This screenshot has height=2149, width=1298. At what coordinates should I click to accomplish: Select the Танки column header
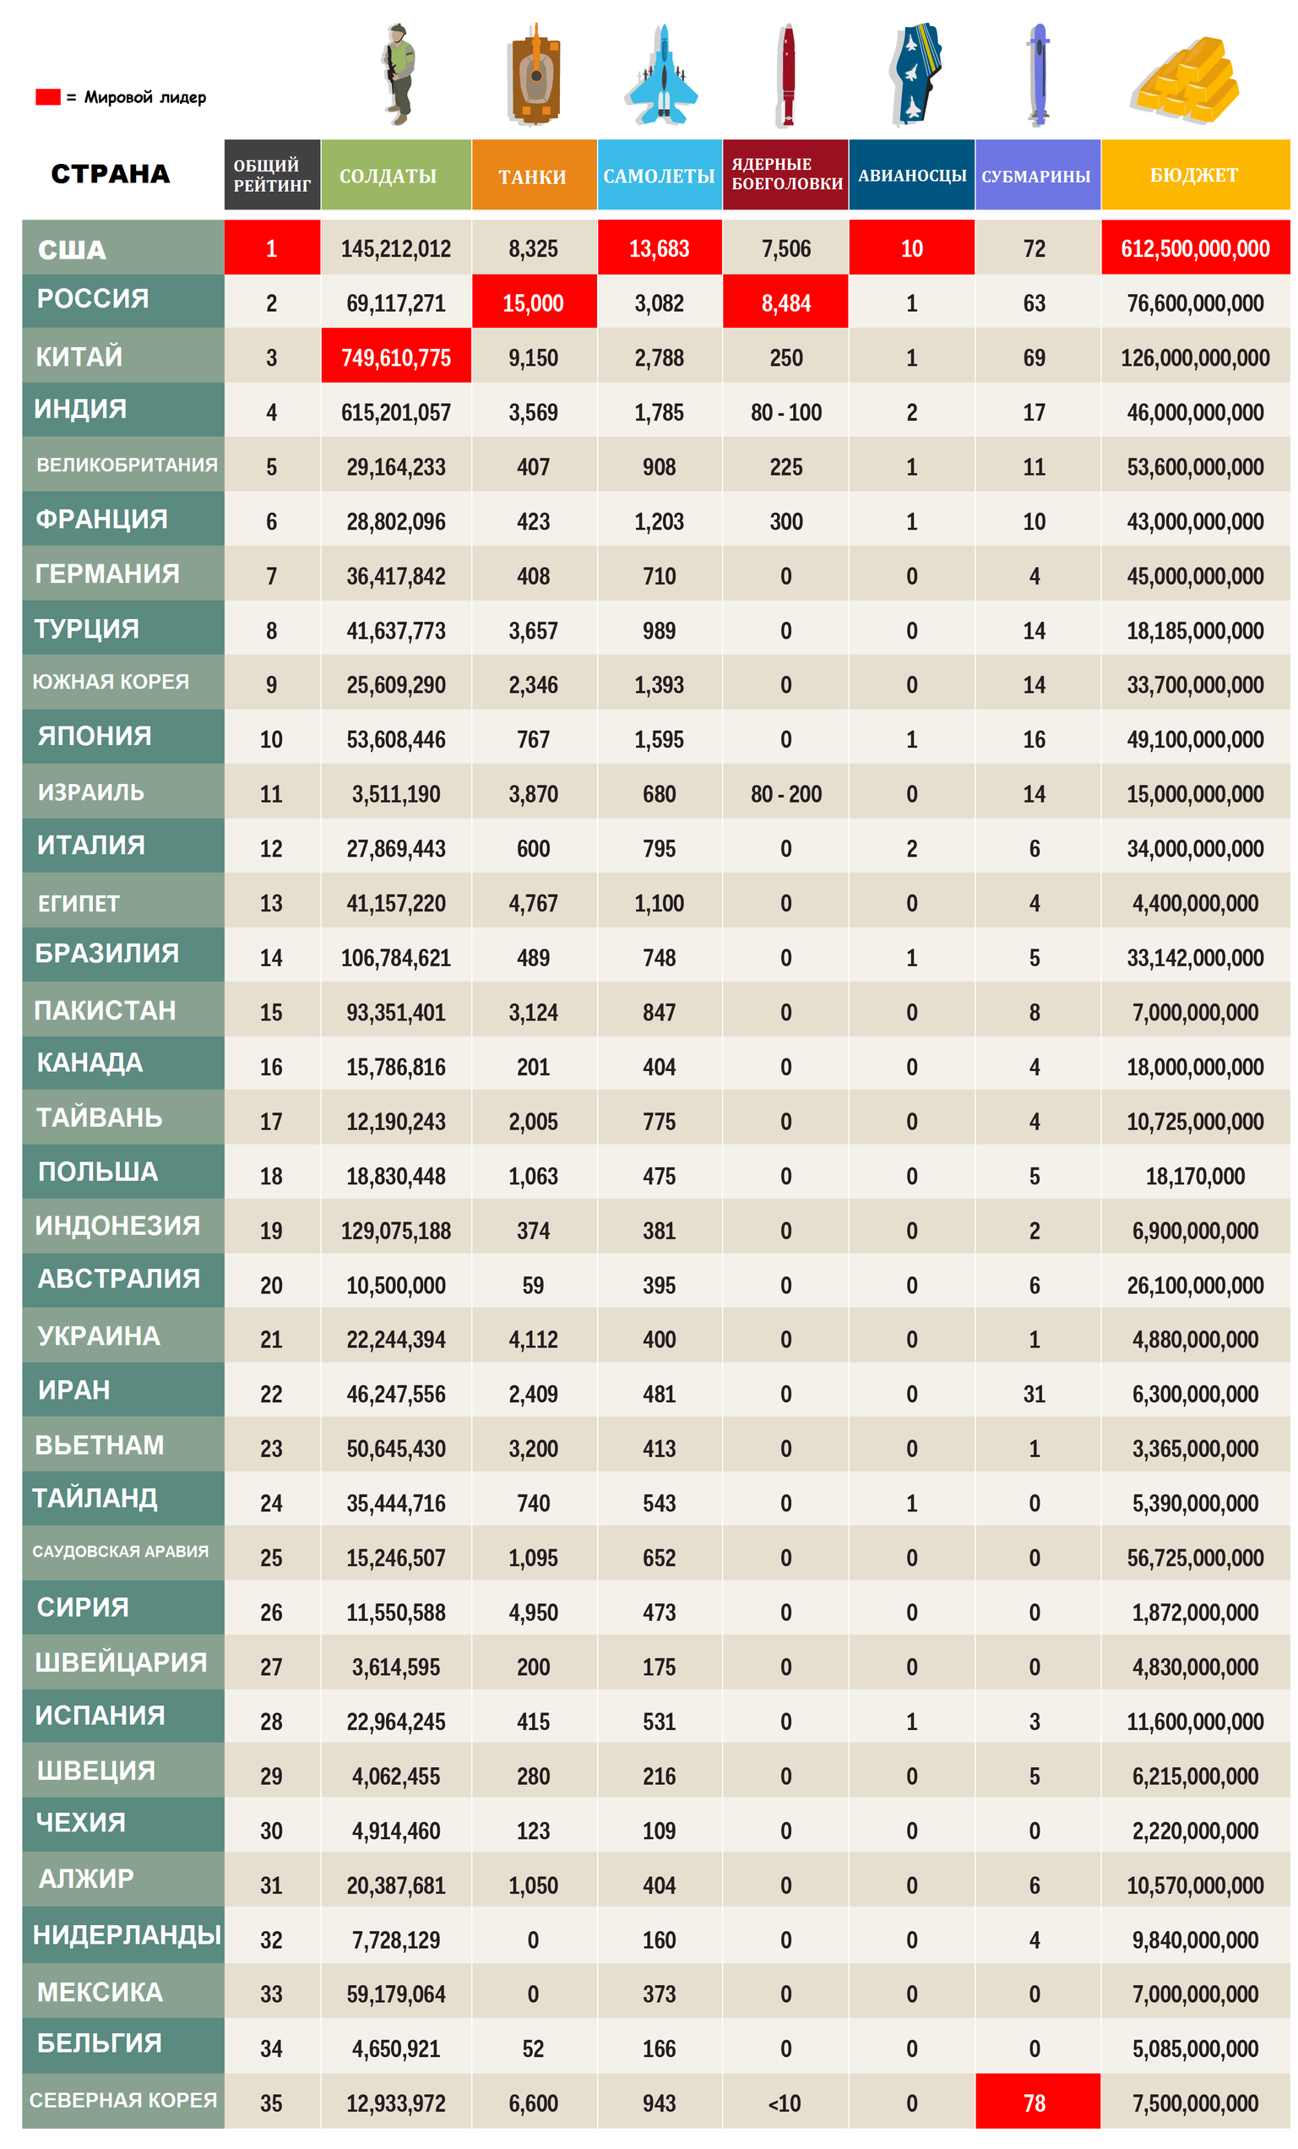(x=535, y=174)
